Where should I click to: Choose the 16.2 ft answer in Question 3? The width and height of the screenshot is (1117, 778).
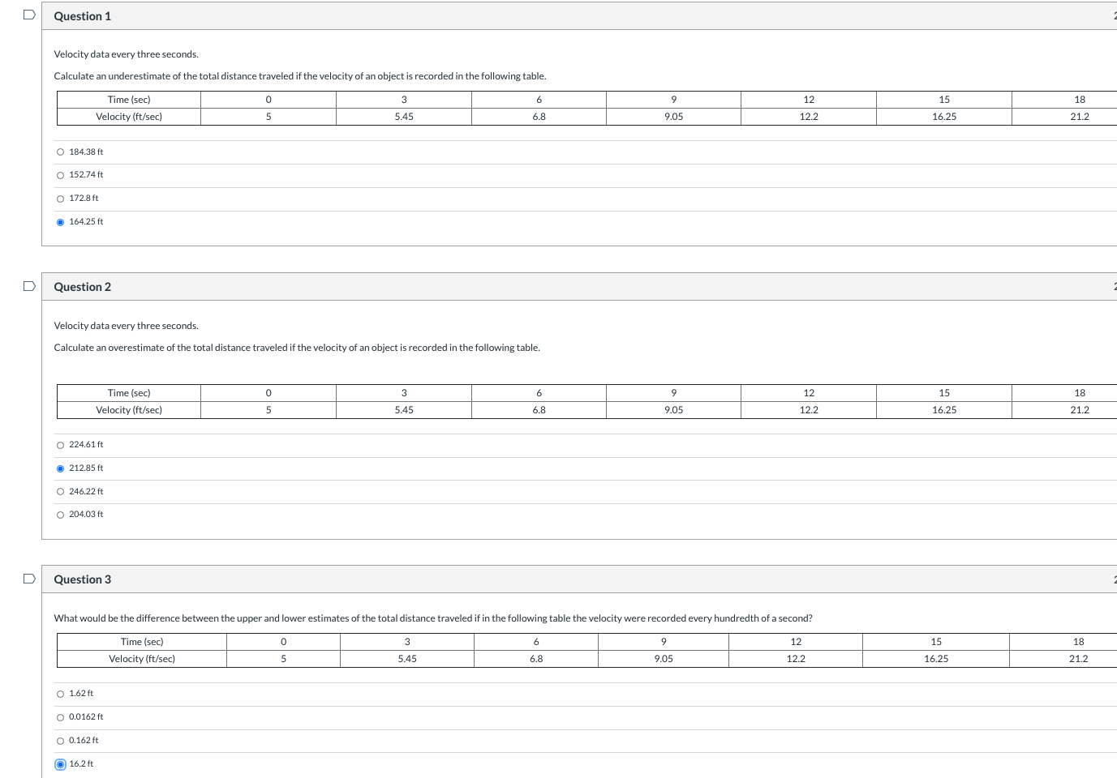click(x=60, y=763)
